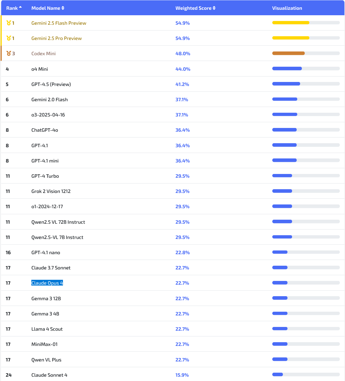Image resolution: width=345 pixels, height=381 pixels.
Task: Click the Claude Sonnet 4 model name
Action: 49,375
